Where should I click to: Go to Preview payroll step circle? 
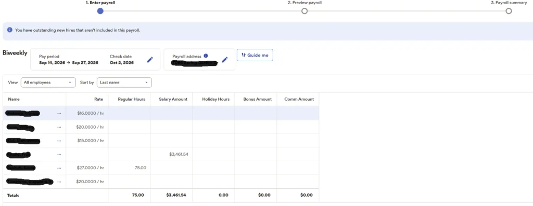point(304,11)
